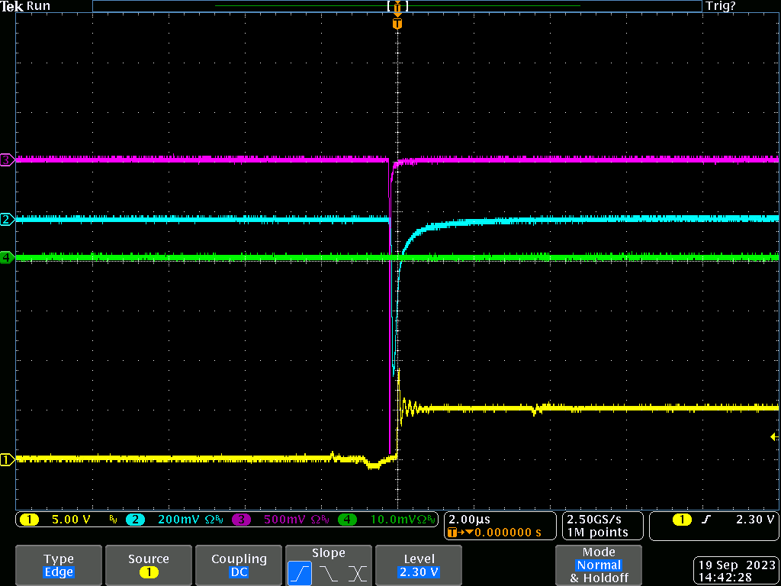Click the channel 1 yellow ground marker
Viewport: 781px width, 586px height.
7,459
